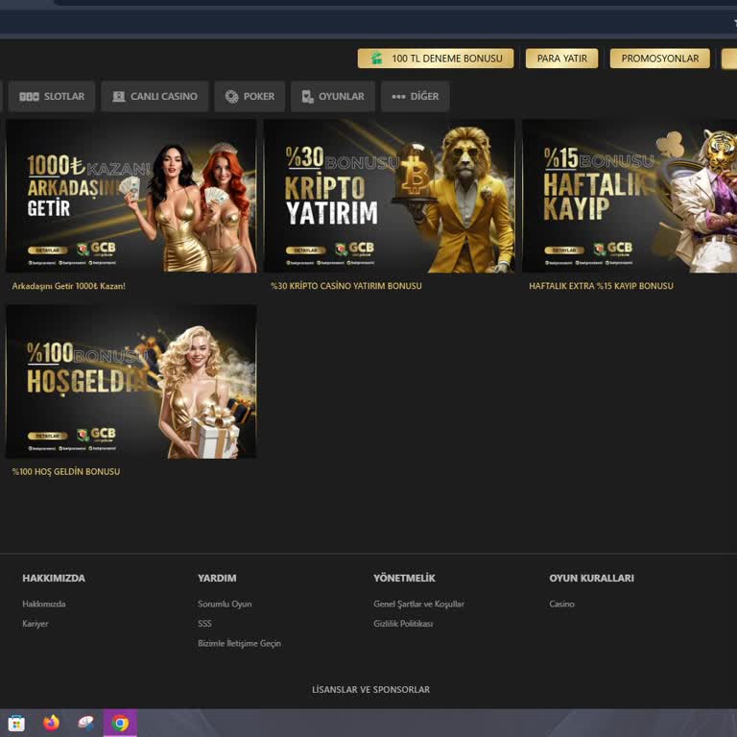Image resolution: width=737 pixels, height=737 pixels.
Task: Select the Oyunlar tab
Action: coord(333,96)
